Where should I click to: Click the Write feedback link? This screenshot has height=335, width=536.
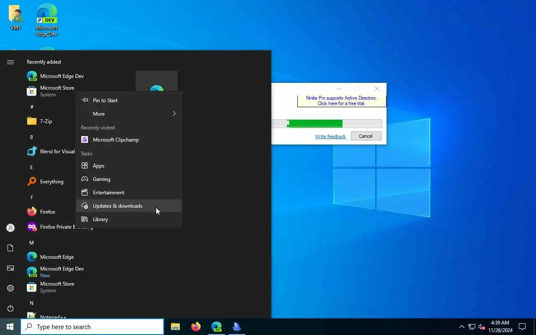tap(330, 137)
